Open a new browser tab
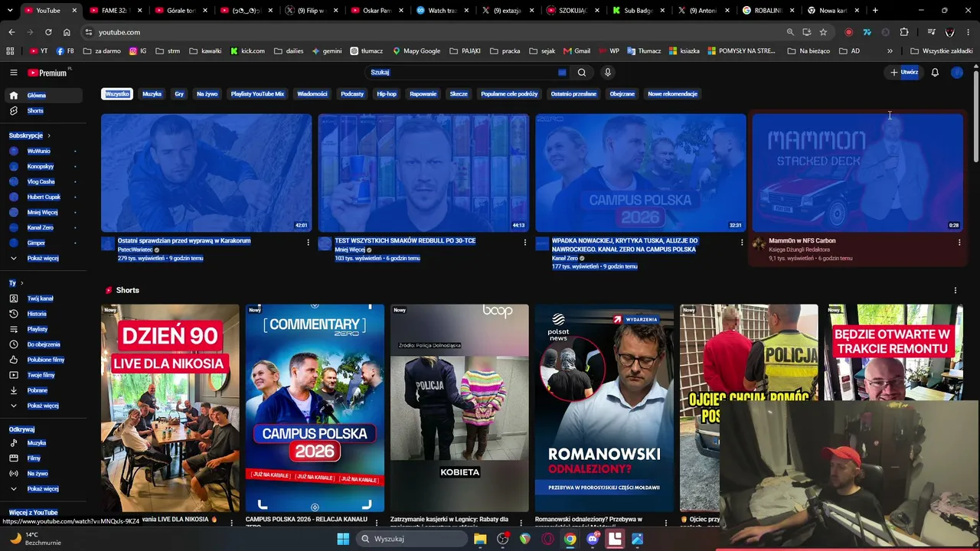Image resolution: width=980 pixels, height=551 pixels. [875, 11]
